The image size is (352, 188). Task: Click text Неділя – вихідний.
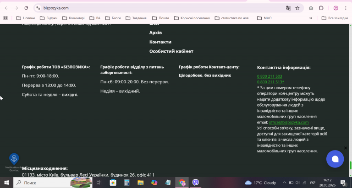(120, 91)
